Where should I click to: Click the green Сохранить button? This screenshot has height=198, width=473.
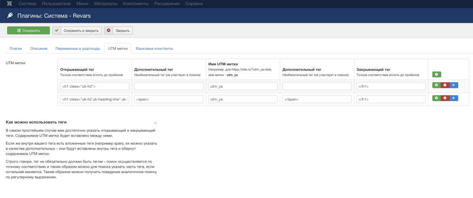pos(28,30)
